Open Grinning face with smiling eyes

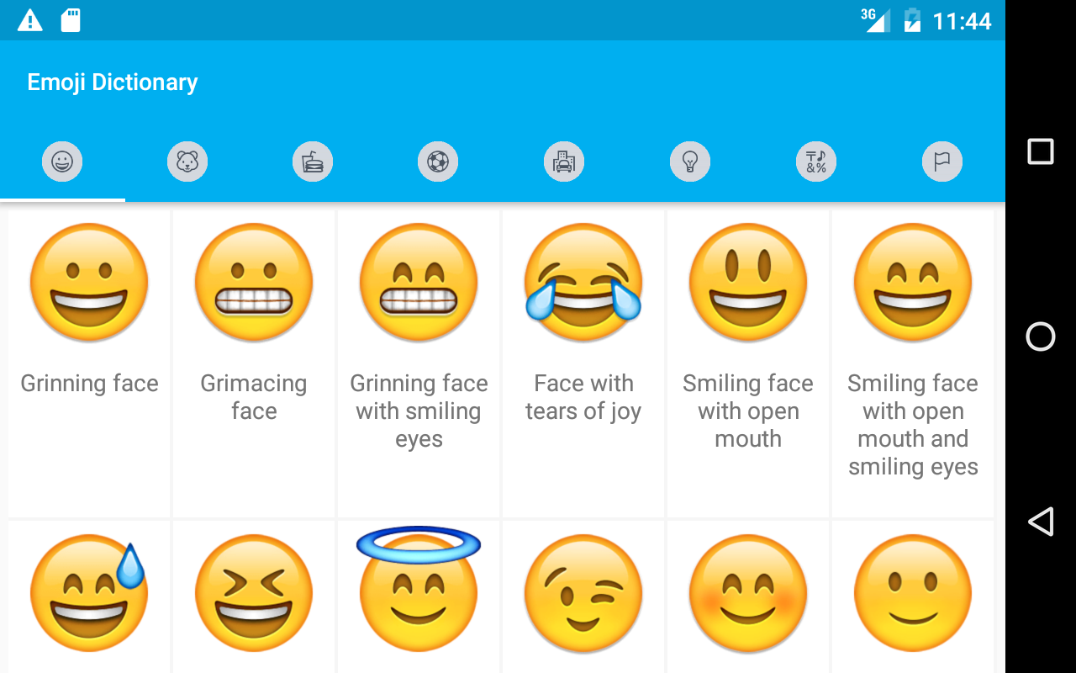419,363
